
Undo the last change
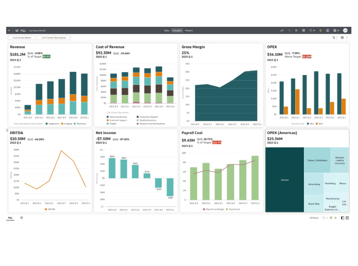282,31
